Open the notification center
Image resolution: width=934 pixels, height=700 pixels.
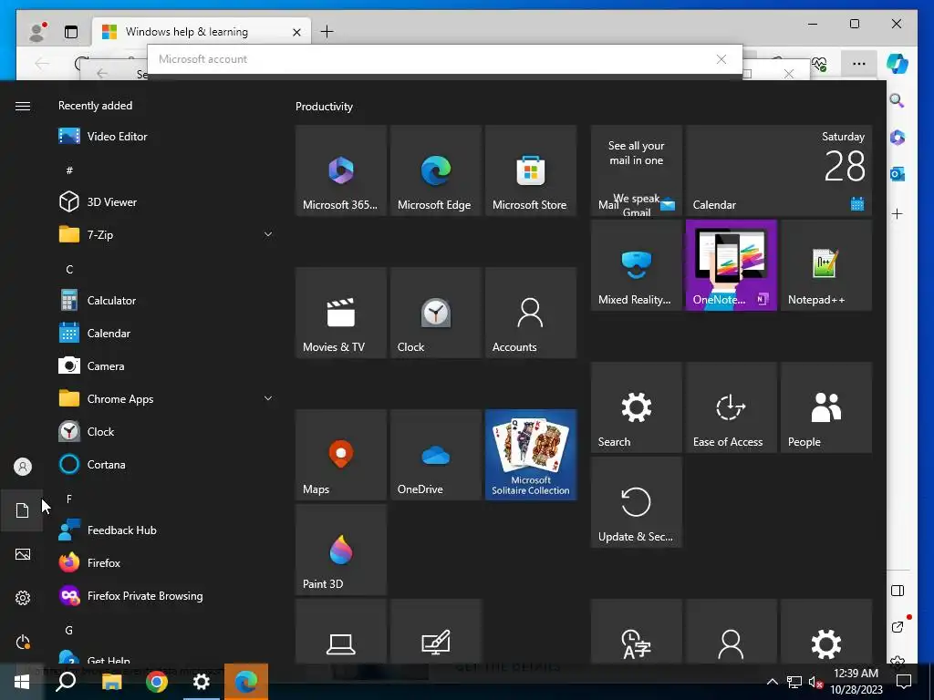[904, 682]
